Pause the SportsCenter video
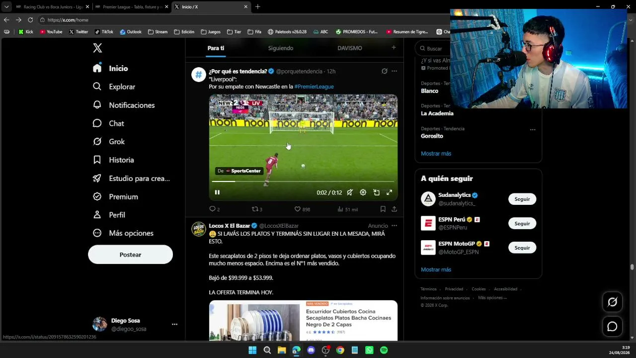This screenshot has width=636, height=358. click(x=217, y=192)
